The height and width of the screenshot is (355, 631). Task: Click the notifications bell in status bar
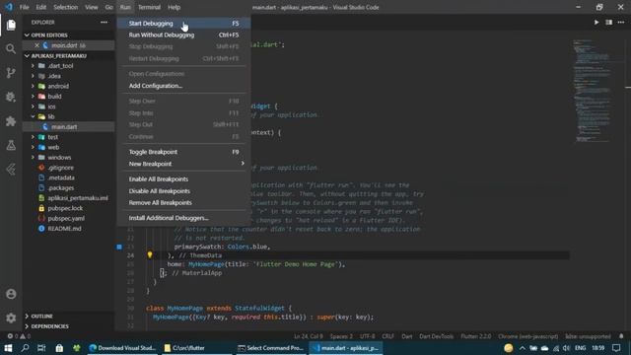pyautogui.click(x=621, y=336)
